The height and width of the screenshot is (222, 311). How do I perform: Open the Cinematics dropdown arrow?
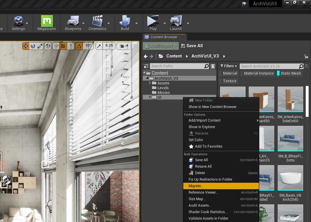click(x=108, y=23)
